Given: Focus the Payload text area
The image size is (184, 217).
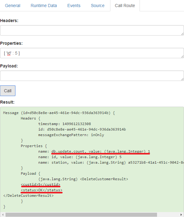Looking at the screenshot, I should [92, 76].
